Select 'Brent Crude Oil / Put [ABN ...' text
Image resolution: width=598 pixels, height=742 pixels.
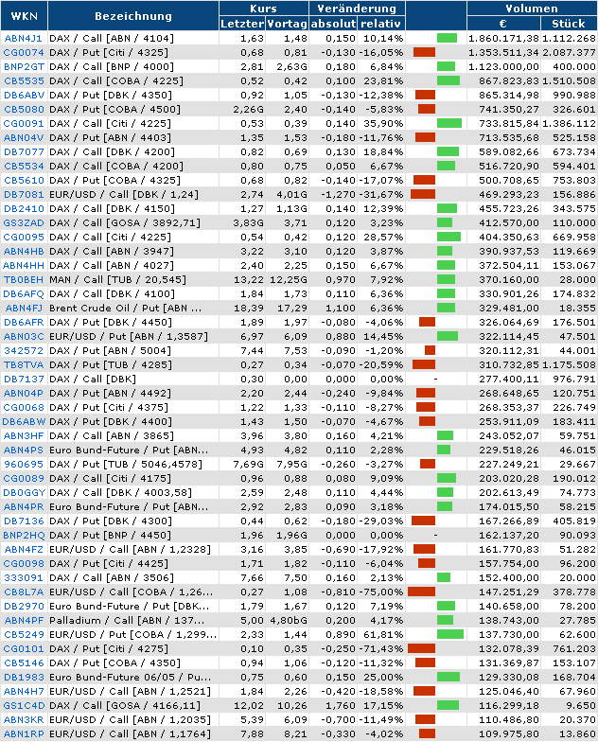(125, 309)
